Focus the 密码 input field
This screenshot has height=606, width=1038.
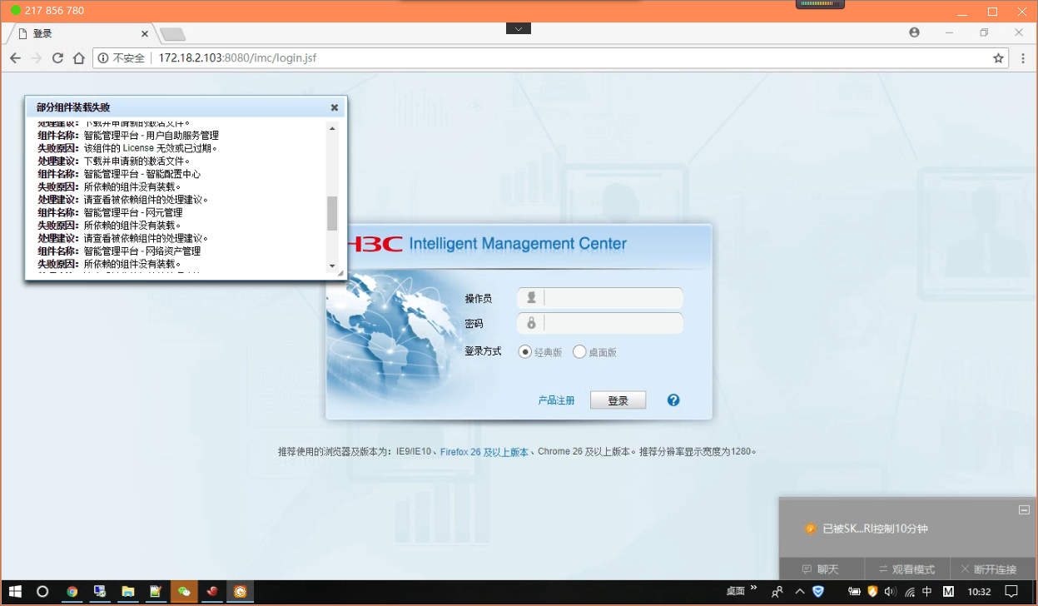[599, 323]
